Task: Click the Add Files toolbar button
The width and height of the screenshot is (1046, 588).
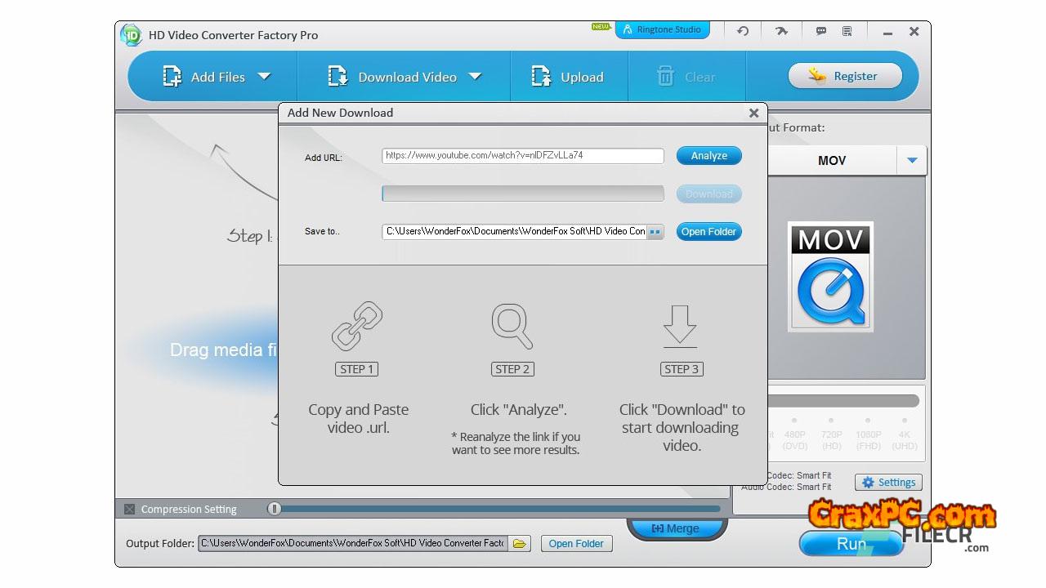Action: point(204,77)
